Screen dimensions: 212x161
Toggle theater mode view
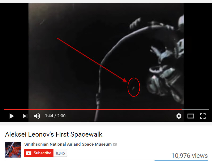pyautogui.click(x=191, y=116)
